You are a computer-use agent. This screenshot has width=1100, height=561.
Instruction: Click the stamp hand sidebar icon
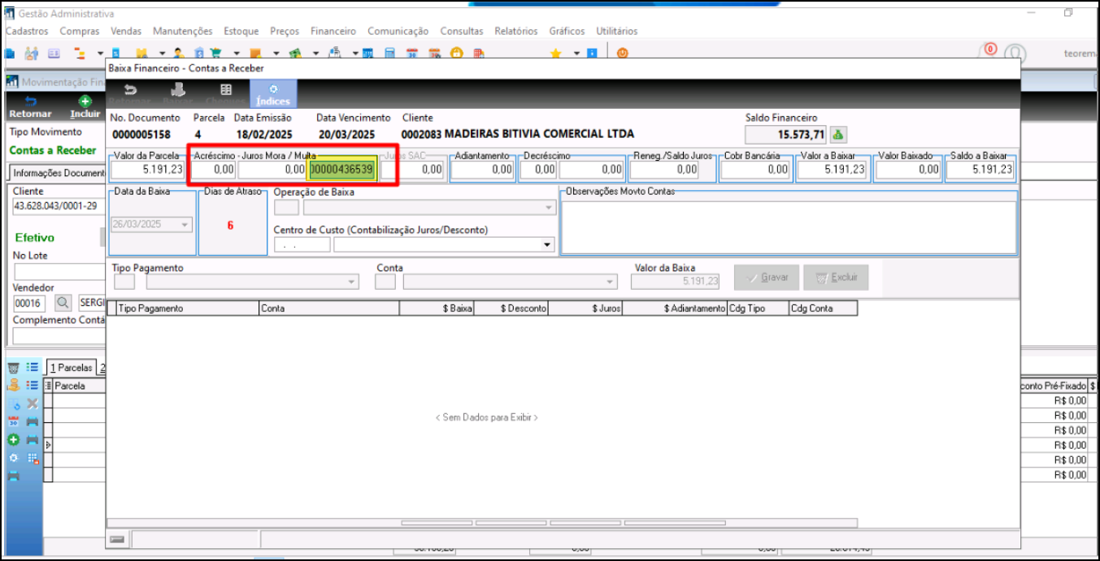pyautogui.click(x=13, y=386)
